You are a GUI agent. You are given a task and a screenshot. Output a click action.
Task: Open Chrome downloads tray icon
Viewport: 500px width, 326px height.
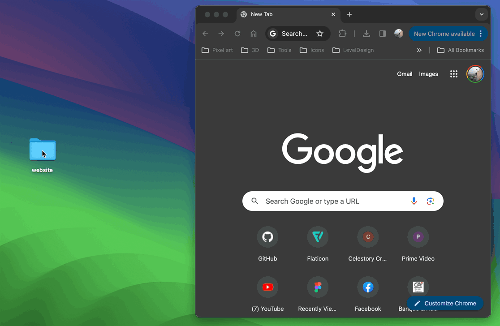point(366,34)
